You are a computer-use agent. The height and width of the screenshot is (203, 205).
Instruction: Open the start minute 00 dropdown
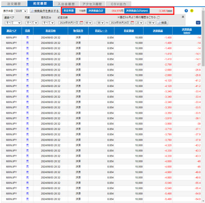pos(100,23)
